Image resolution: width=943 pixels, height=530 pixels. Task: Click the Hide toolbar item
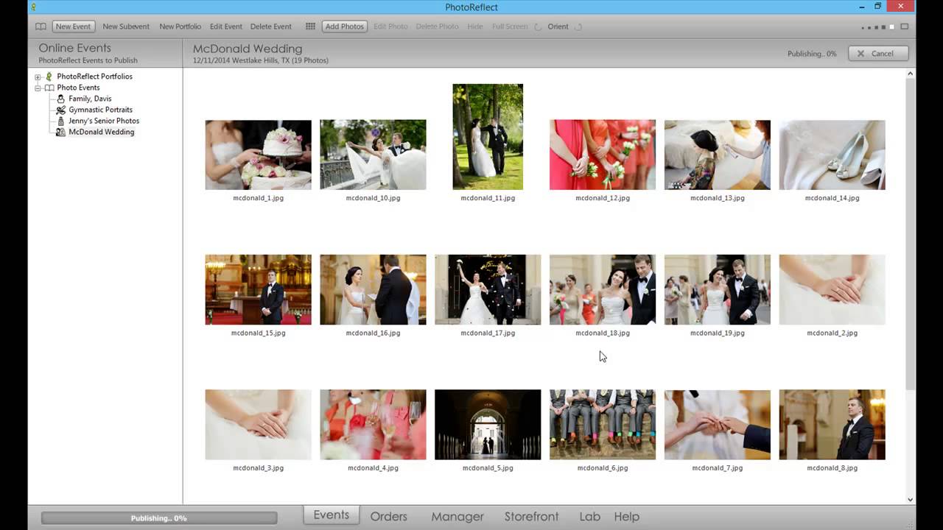475,26
